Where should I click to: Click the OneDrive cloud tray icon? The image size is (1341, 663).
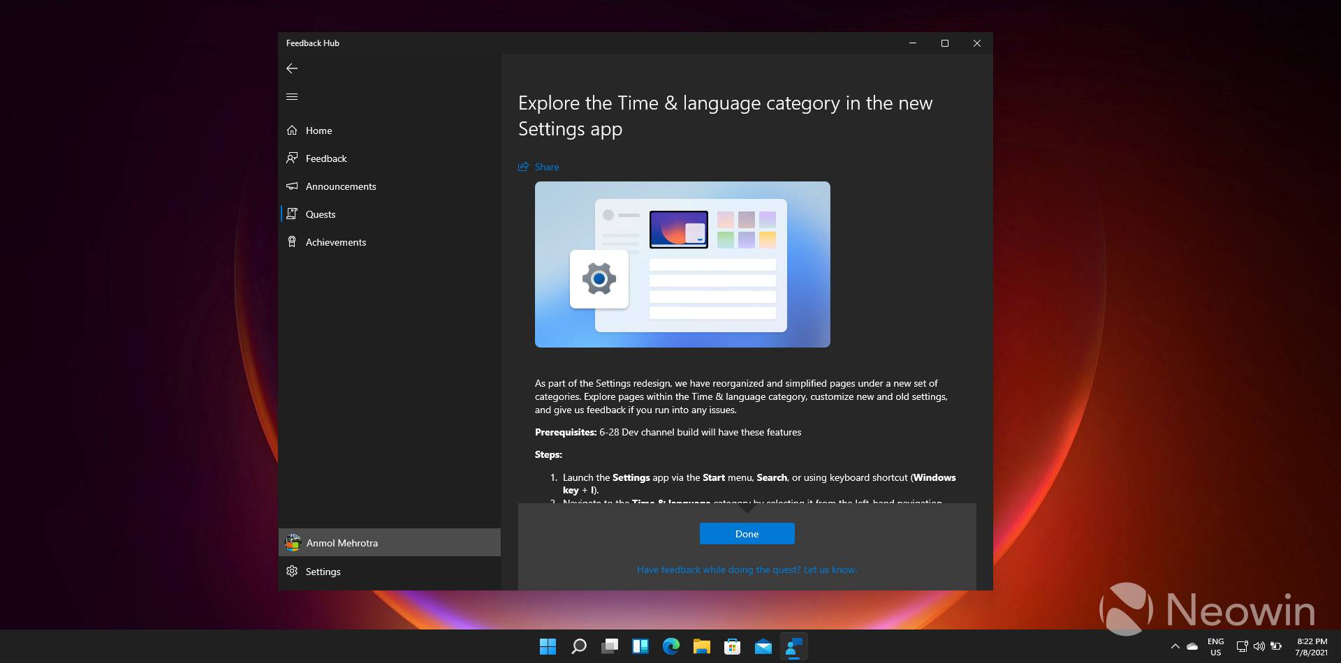pos(1192,647)
